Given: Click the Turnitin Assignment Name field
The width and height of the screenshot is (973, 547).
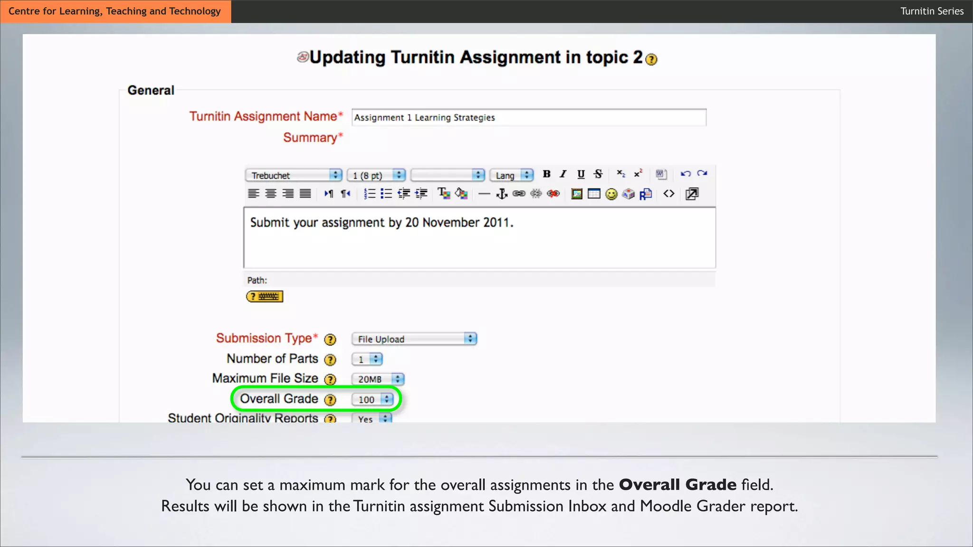Looking at the screenshot, I should click(x=528, y=117).
